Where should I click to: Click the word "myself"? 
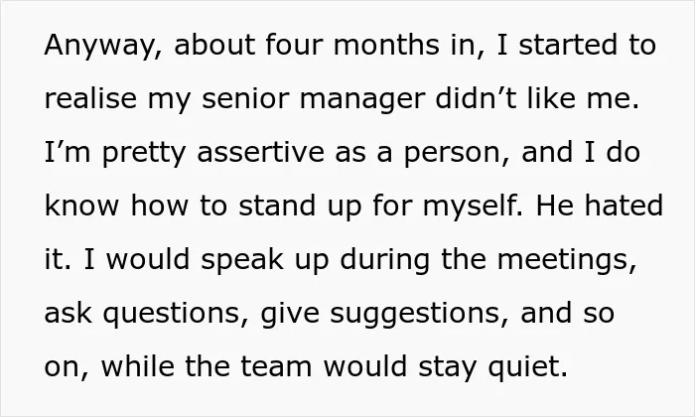click(468, 207)
